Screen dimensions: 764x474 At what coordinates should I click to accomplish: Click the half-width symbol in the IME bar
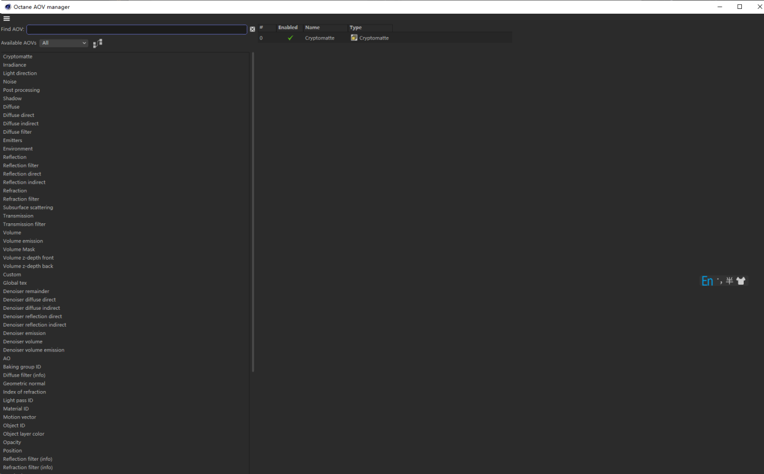729,281
